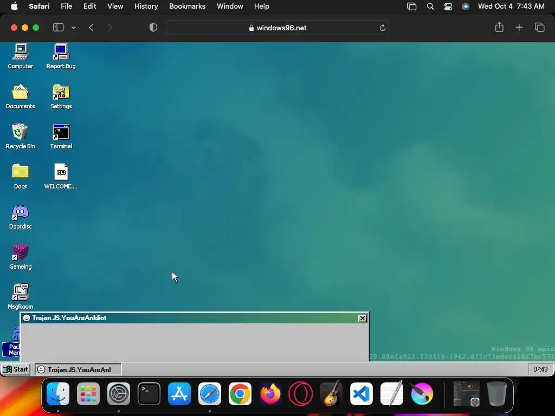Select the Trojan.JS.YouAreAnIdiot taskbar button
The height and width of the screenshot is (416, 555).
click(x=78, y=369)
